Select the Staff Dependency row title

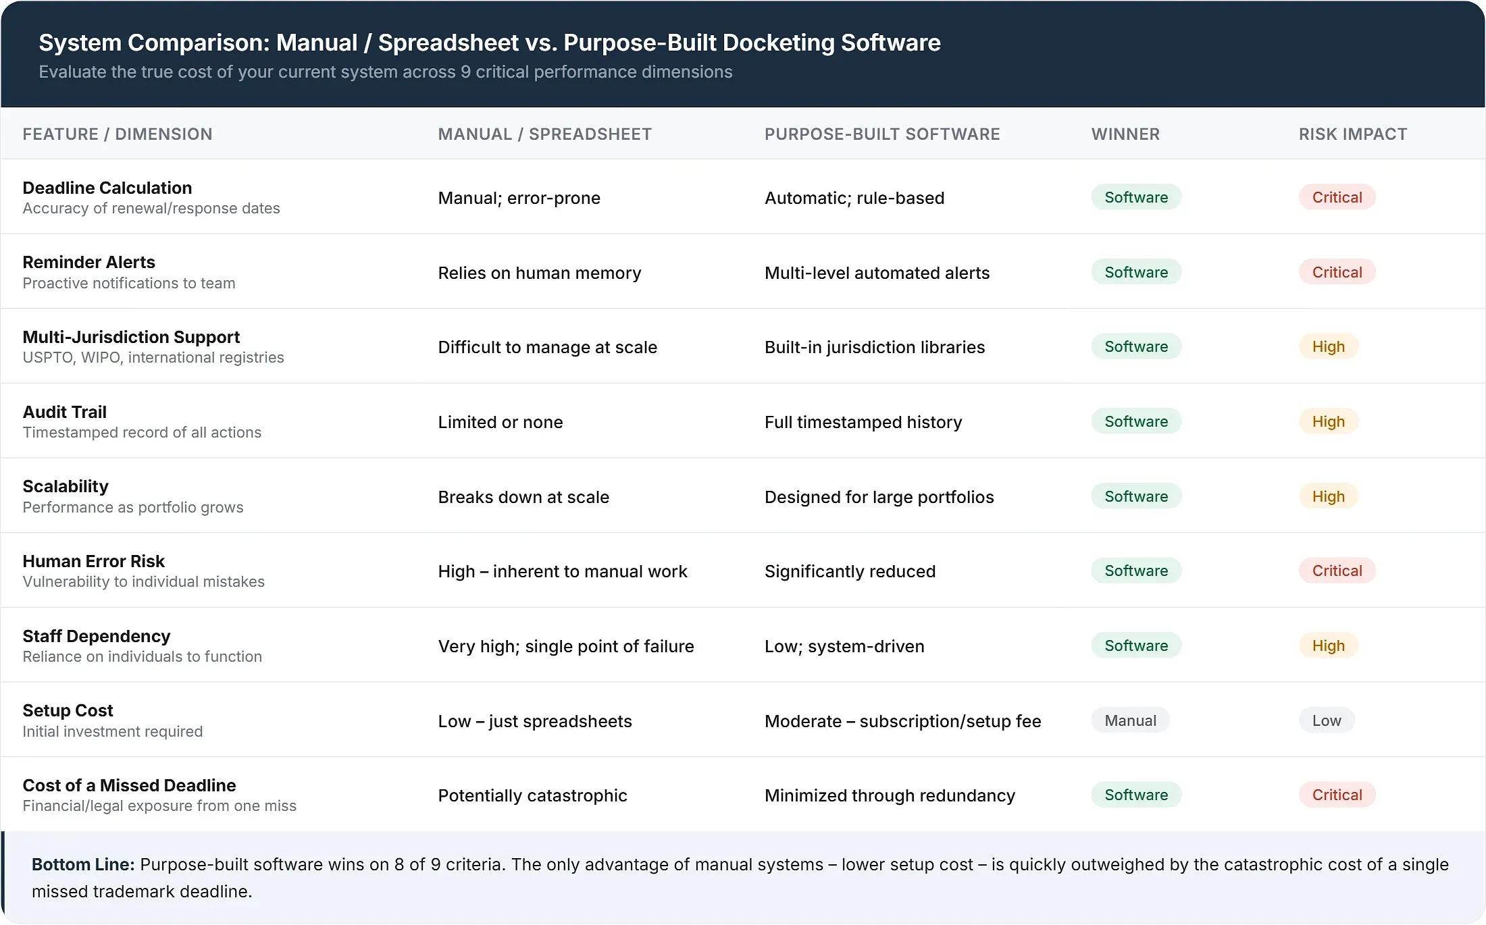click(97, 636)
